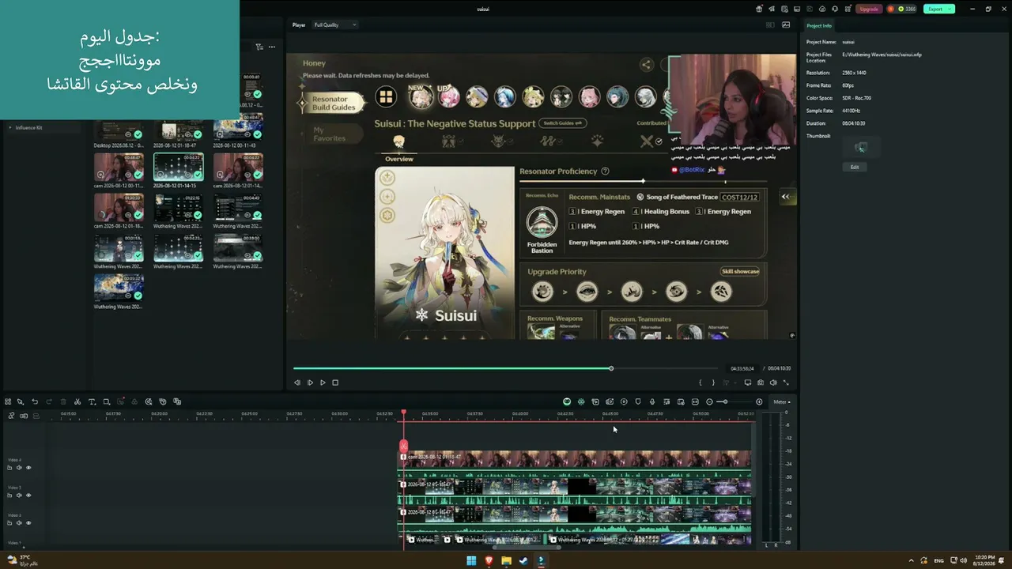This screenshot has height=569, width=1012.
Task: Click the display monitor icon in the player
Action: tap(748, 382)
